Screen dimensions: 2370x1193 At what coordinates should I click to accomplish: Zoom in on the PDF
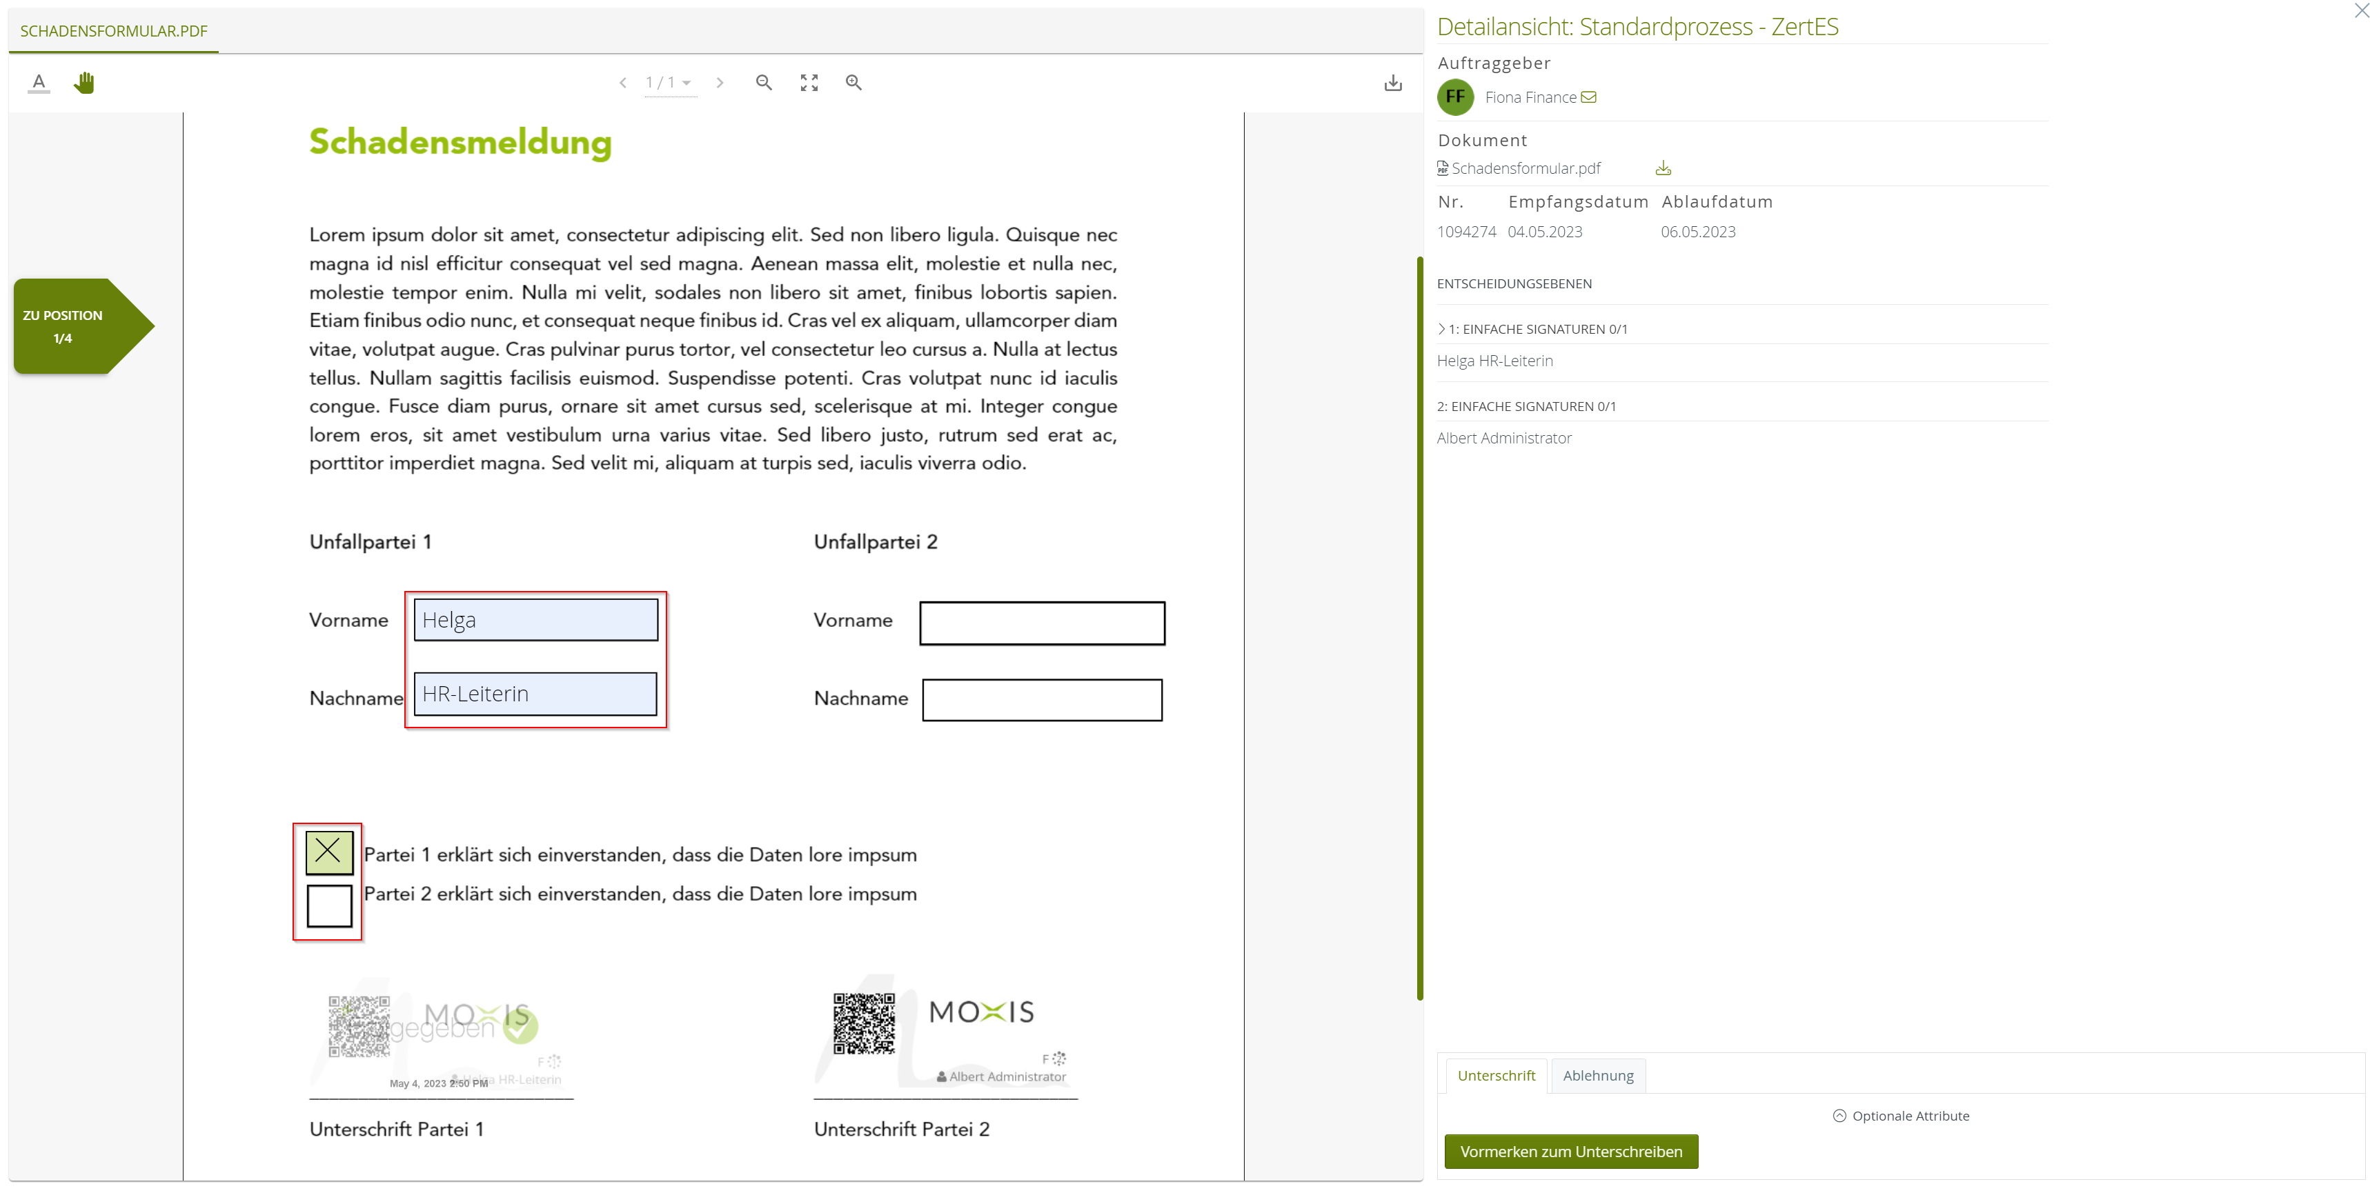point(853,83)
